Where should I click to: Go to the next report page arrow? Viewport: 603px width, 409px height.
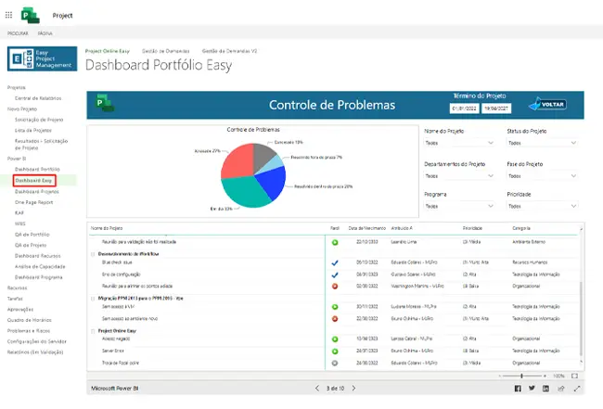click(353, 389)
